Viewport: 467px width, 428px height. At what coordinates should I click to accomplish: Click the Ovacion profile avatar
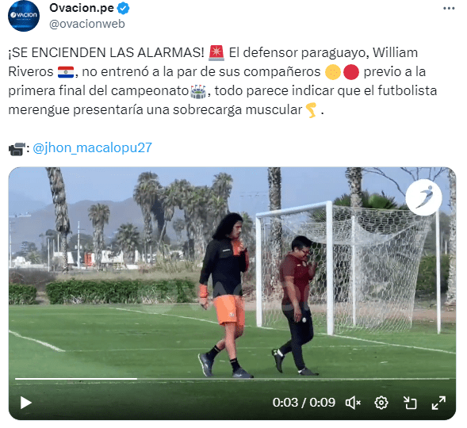[x=24, y=16]
